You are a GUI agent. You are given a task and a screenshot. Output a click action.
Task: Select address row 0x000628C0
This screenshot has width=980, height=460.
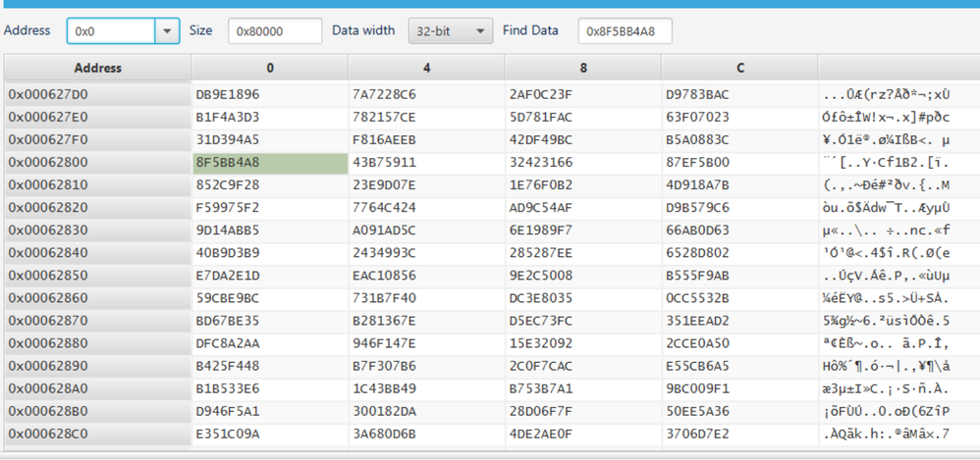pos(98,434)
